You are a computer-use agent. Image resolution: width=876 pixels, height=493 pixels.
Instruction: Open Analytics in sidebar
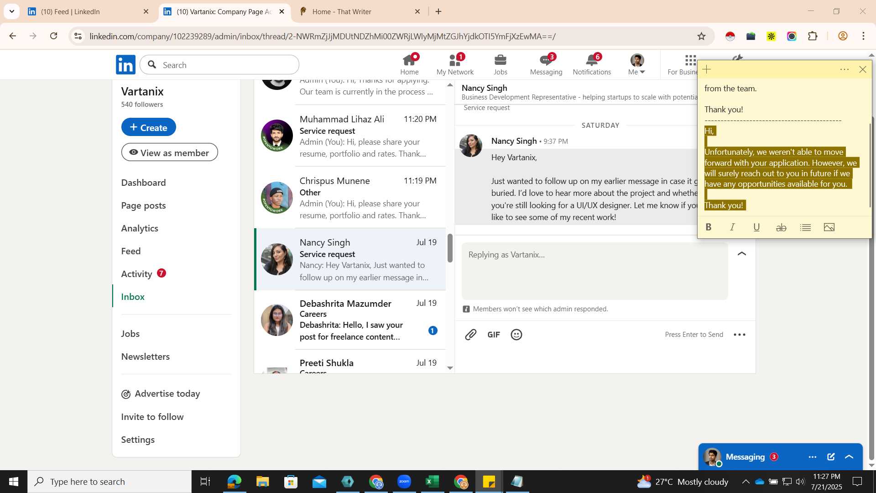(x=140, y=228)
